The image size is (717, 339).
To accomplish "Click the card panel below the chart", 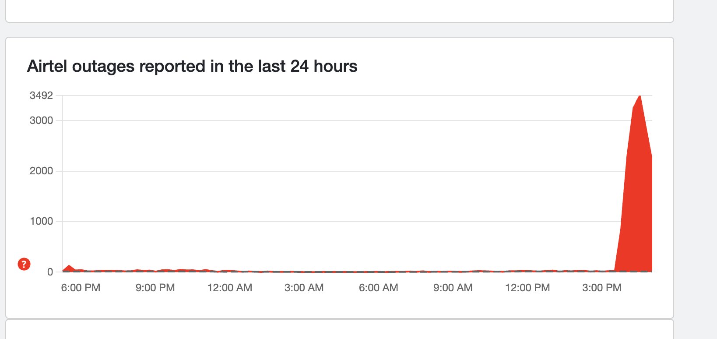I will 339,330.
